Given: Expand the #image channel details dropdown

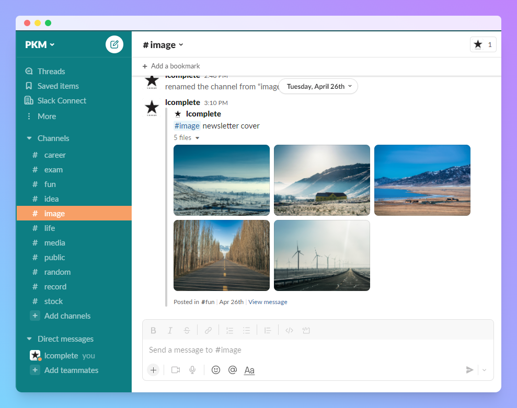Looking at the screenshot, I should 163,45.
